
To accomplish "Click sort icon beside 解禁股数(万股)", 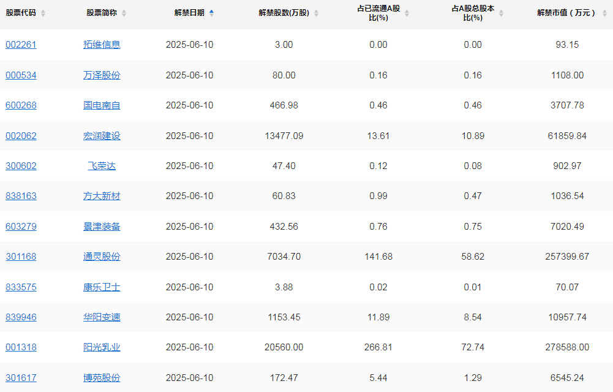I will pyautogui.click(x=316, y=13).
